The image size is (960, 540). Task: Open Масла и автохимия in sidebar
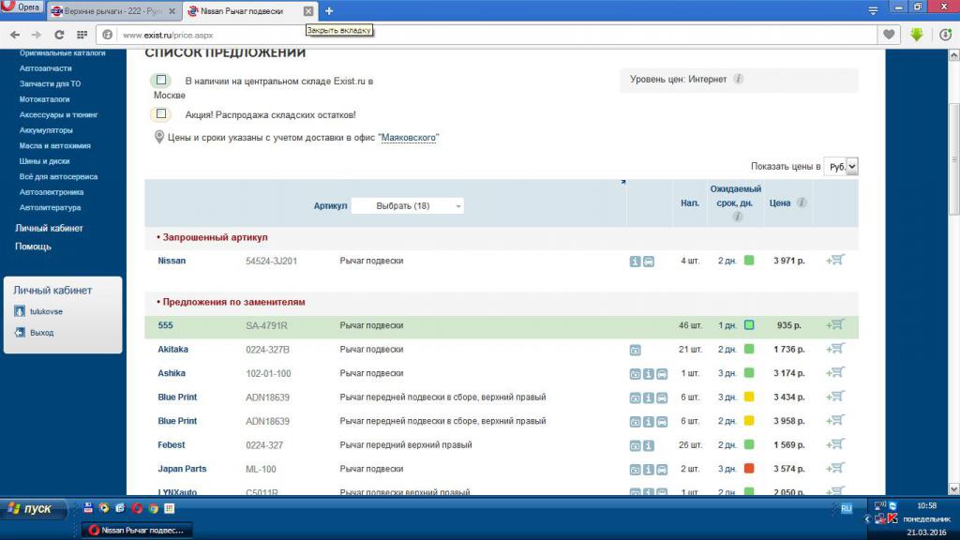click(54, 145)
